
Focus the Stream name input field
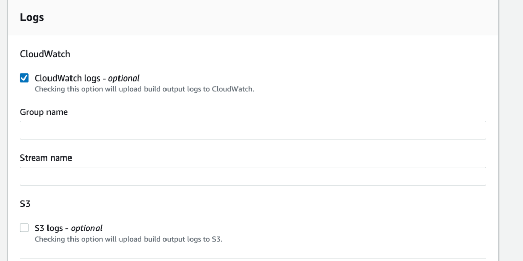click(x=253, y=176)
